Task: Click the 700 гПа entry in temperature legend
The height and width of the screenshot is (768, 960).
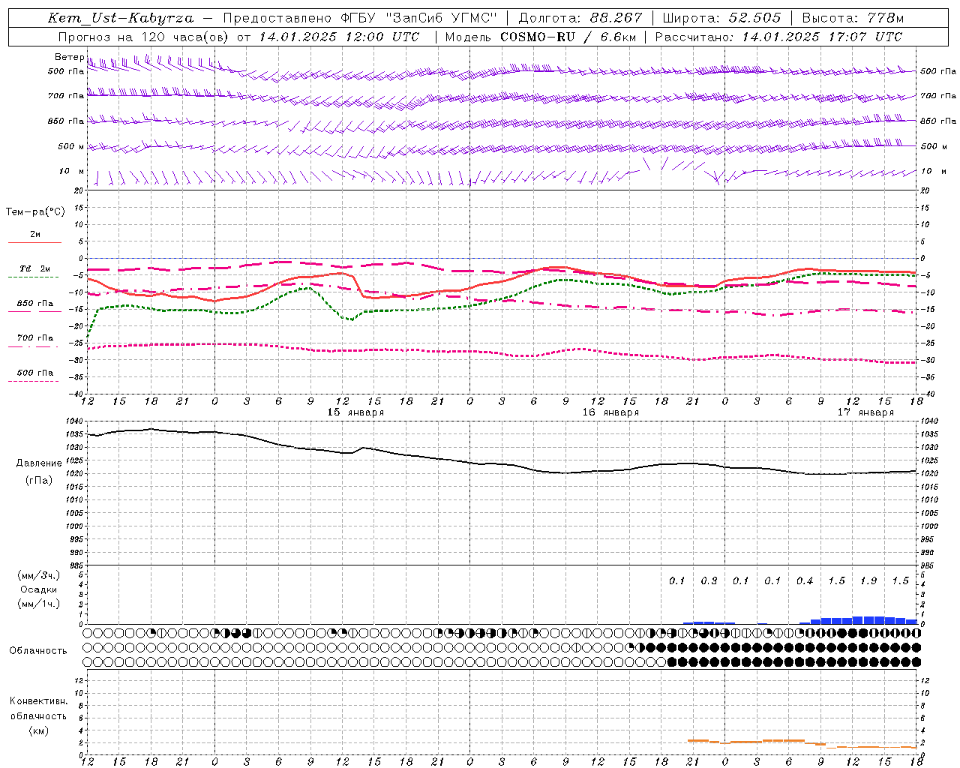Action: (35, 338)
